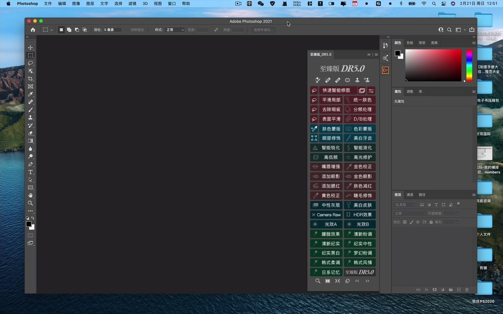Select the Gradient tool
Screen dimensions: 503x314
click(x=30, y=141)
